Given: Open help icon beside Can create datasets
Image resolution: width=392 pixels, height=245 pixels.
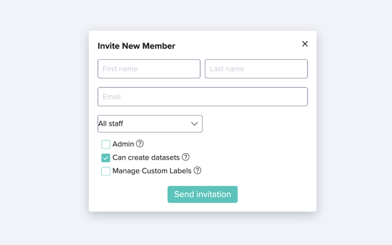Looking at the screenshot, I should click(x=186, y=157).
